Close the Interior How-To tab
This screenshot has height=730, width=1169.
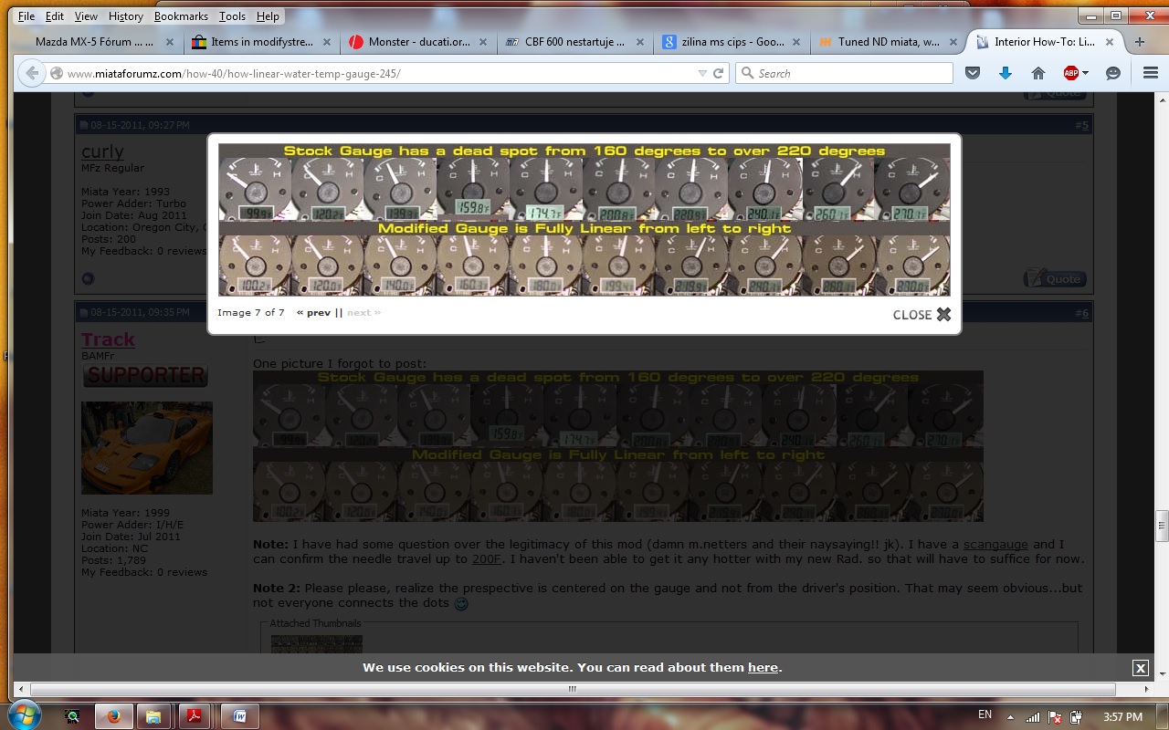1111,42
